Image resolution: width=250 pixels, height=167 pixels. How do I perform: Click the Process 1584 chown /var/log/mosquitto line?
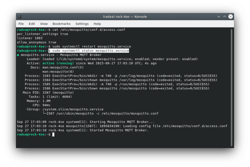click(121, 80)
